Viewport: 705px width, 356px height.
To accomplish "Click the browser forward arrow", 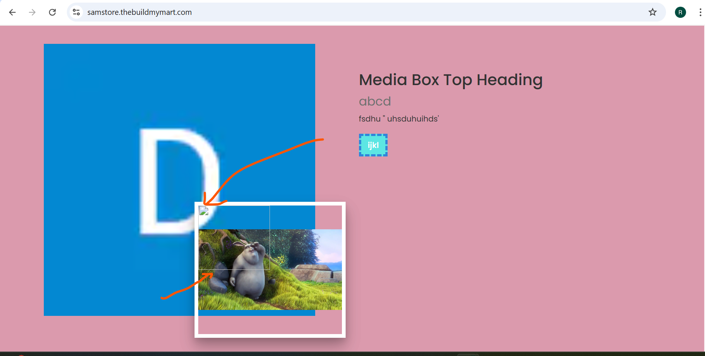I will (32, 12).
